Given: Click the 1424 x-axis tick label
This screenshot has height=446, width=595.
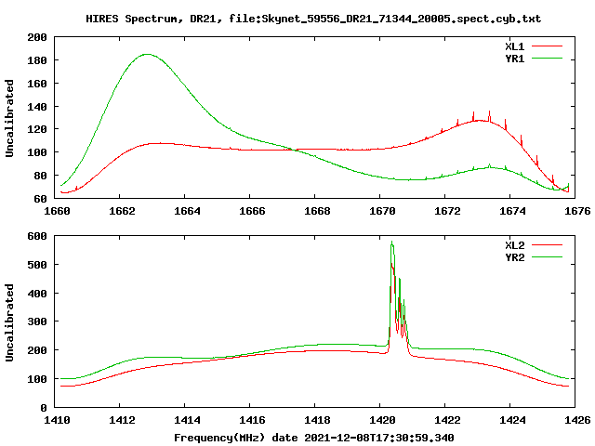Looking at the screenshot, I should point(512,420).
